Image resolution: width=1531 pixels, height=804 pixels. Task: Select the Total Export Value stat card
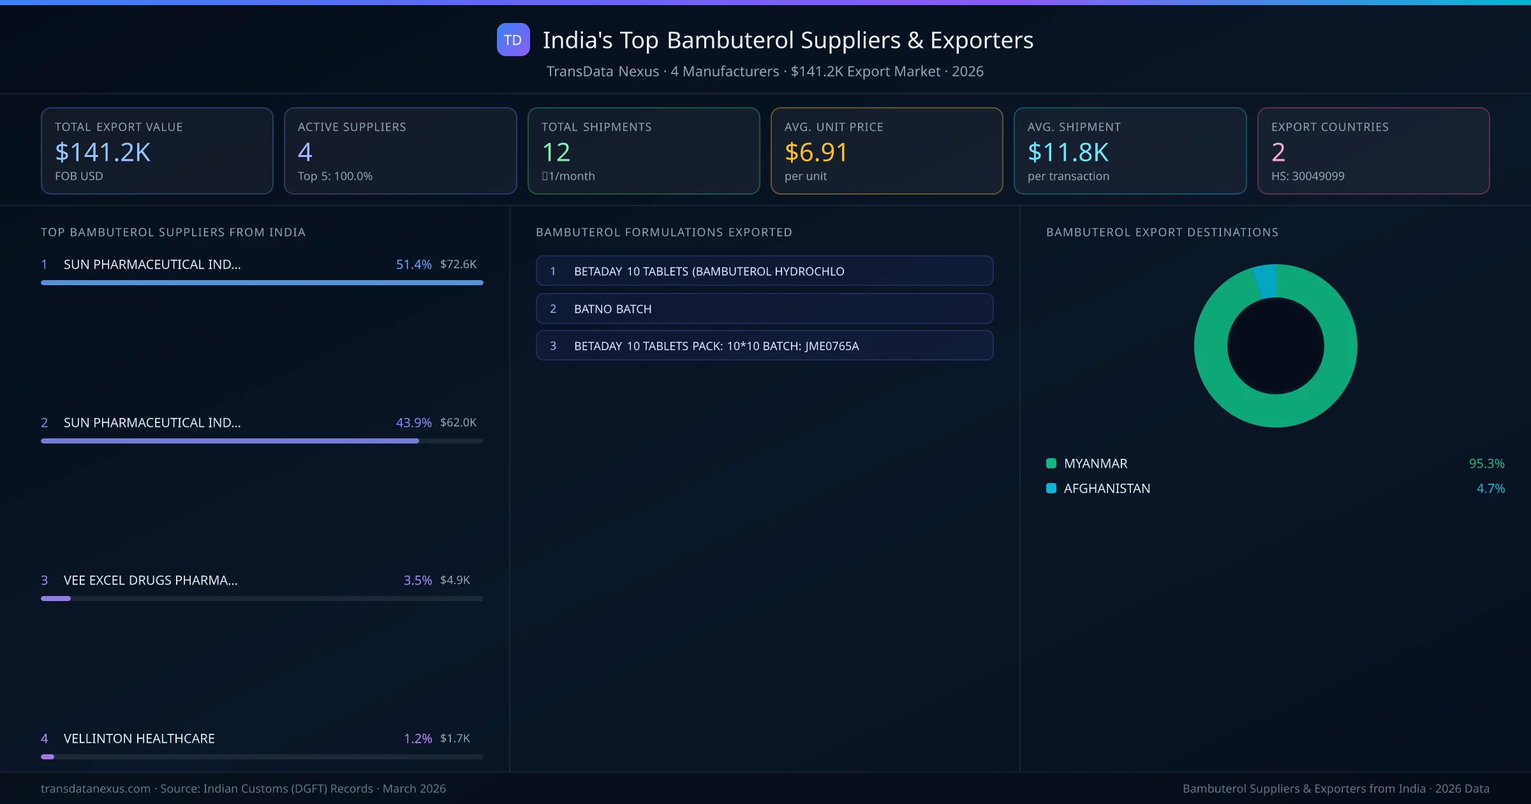(x=157, y=151)
